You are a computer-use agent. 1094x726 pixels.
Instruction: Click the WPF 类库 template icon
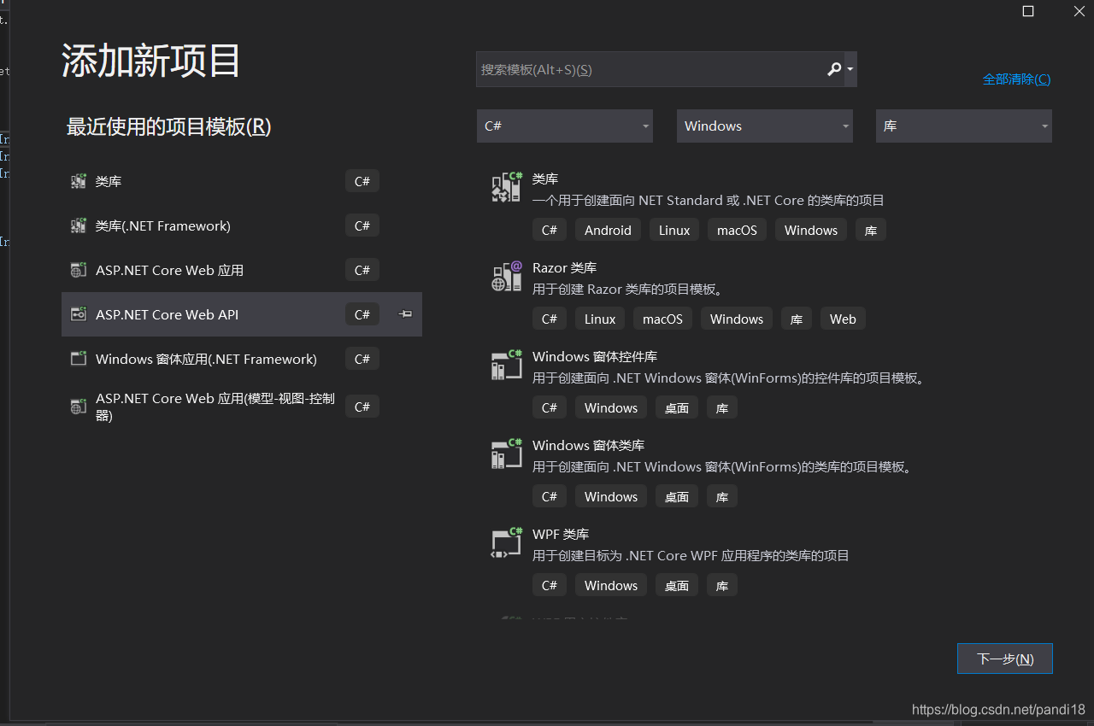(507, 542)
